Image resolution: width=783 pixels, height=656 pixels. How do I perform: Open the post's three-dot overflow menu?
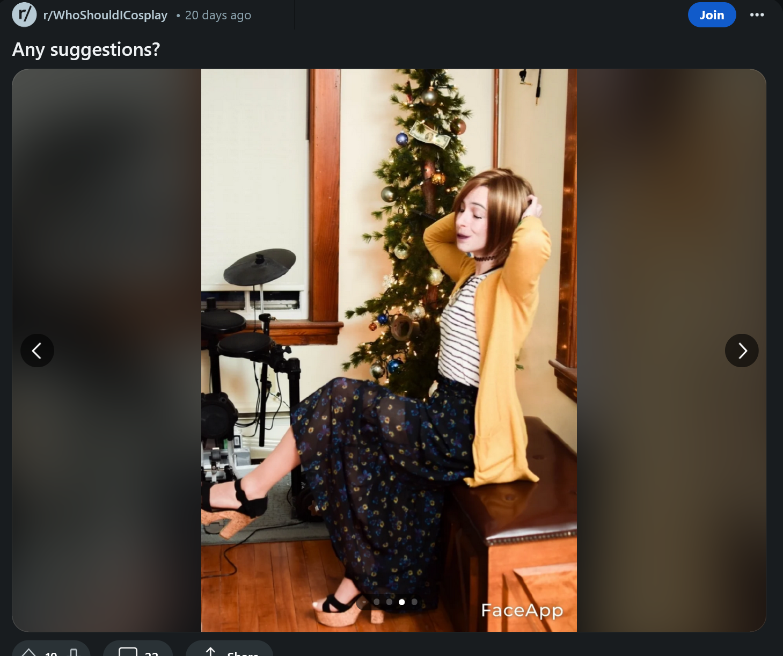(757, 15)
